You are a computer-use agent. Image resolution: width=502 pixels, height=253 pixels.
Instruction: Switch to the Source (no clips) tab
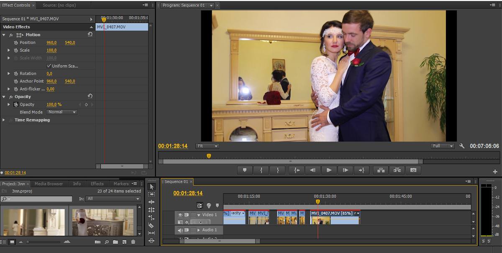(59, 5)
